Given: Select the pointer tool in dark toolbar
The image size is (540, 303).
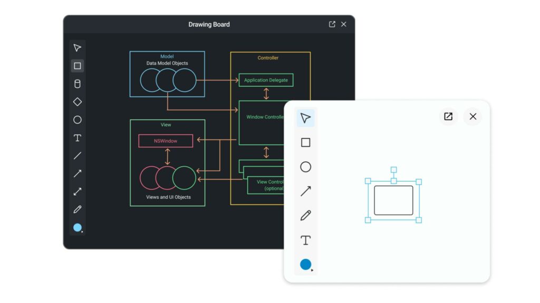Looking at the screenshot, I should click(x=78, y=48).
